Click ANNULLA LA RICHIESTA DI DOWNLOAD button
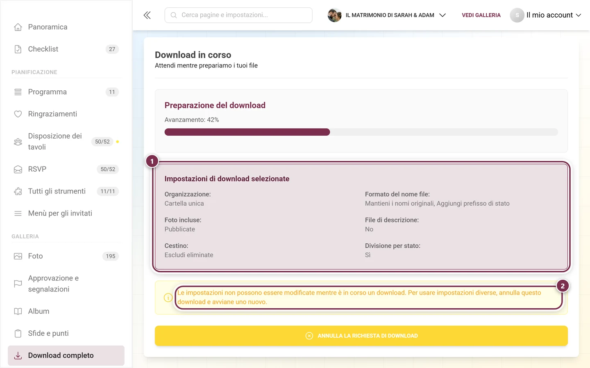The height and width of the screenshot is (368, 590). coord(361,336)
